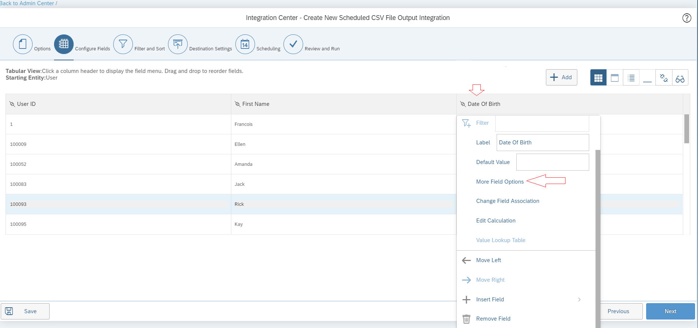Select the cell with User ID 100052
698x328 pixels.
coord(118,164)
